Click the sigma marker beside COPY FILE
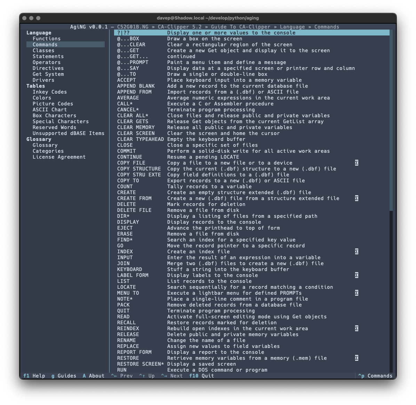Viewport: 416px width, 405px height. pyautogui.click(x=357, y=163)
